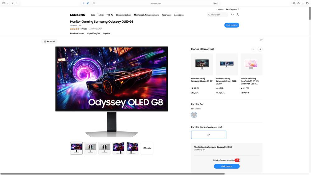Go forward to the next page
The height and width of the screenshot is (175, 311).
point(17,3)
